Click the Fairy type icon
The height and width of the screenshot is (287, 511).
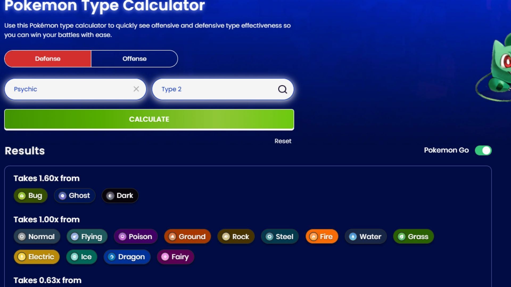165,256
